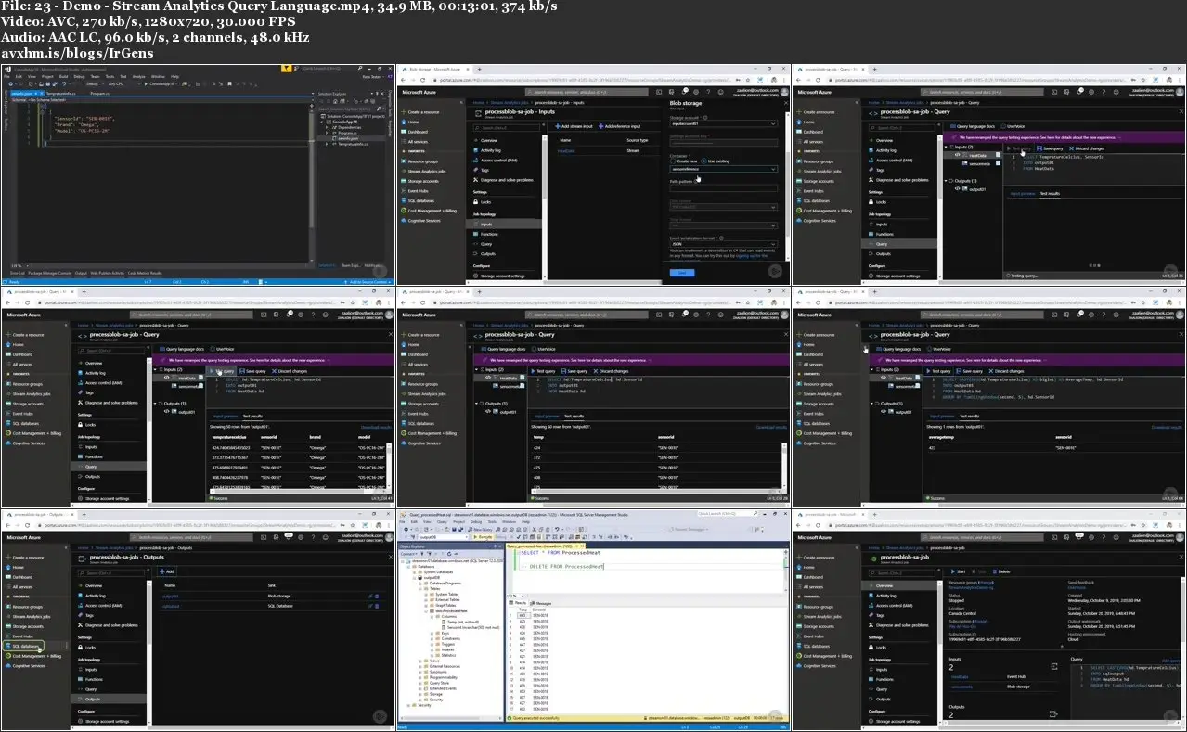This screenshot has height=732, width=1187.
Task: Click the Add stream input button
Action: (x=573, y=125)
